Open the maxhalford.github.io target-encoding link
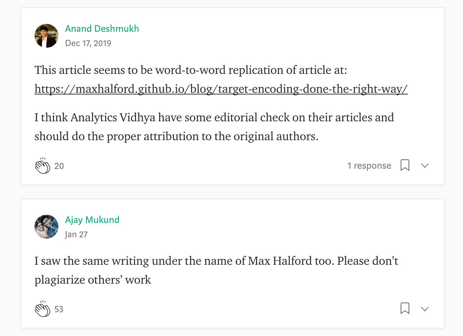Image resolution: width=463 pixels, height=336 pixels. (x=221, y=89)
